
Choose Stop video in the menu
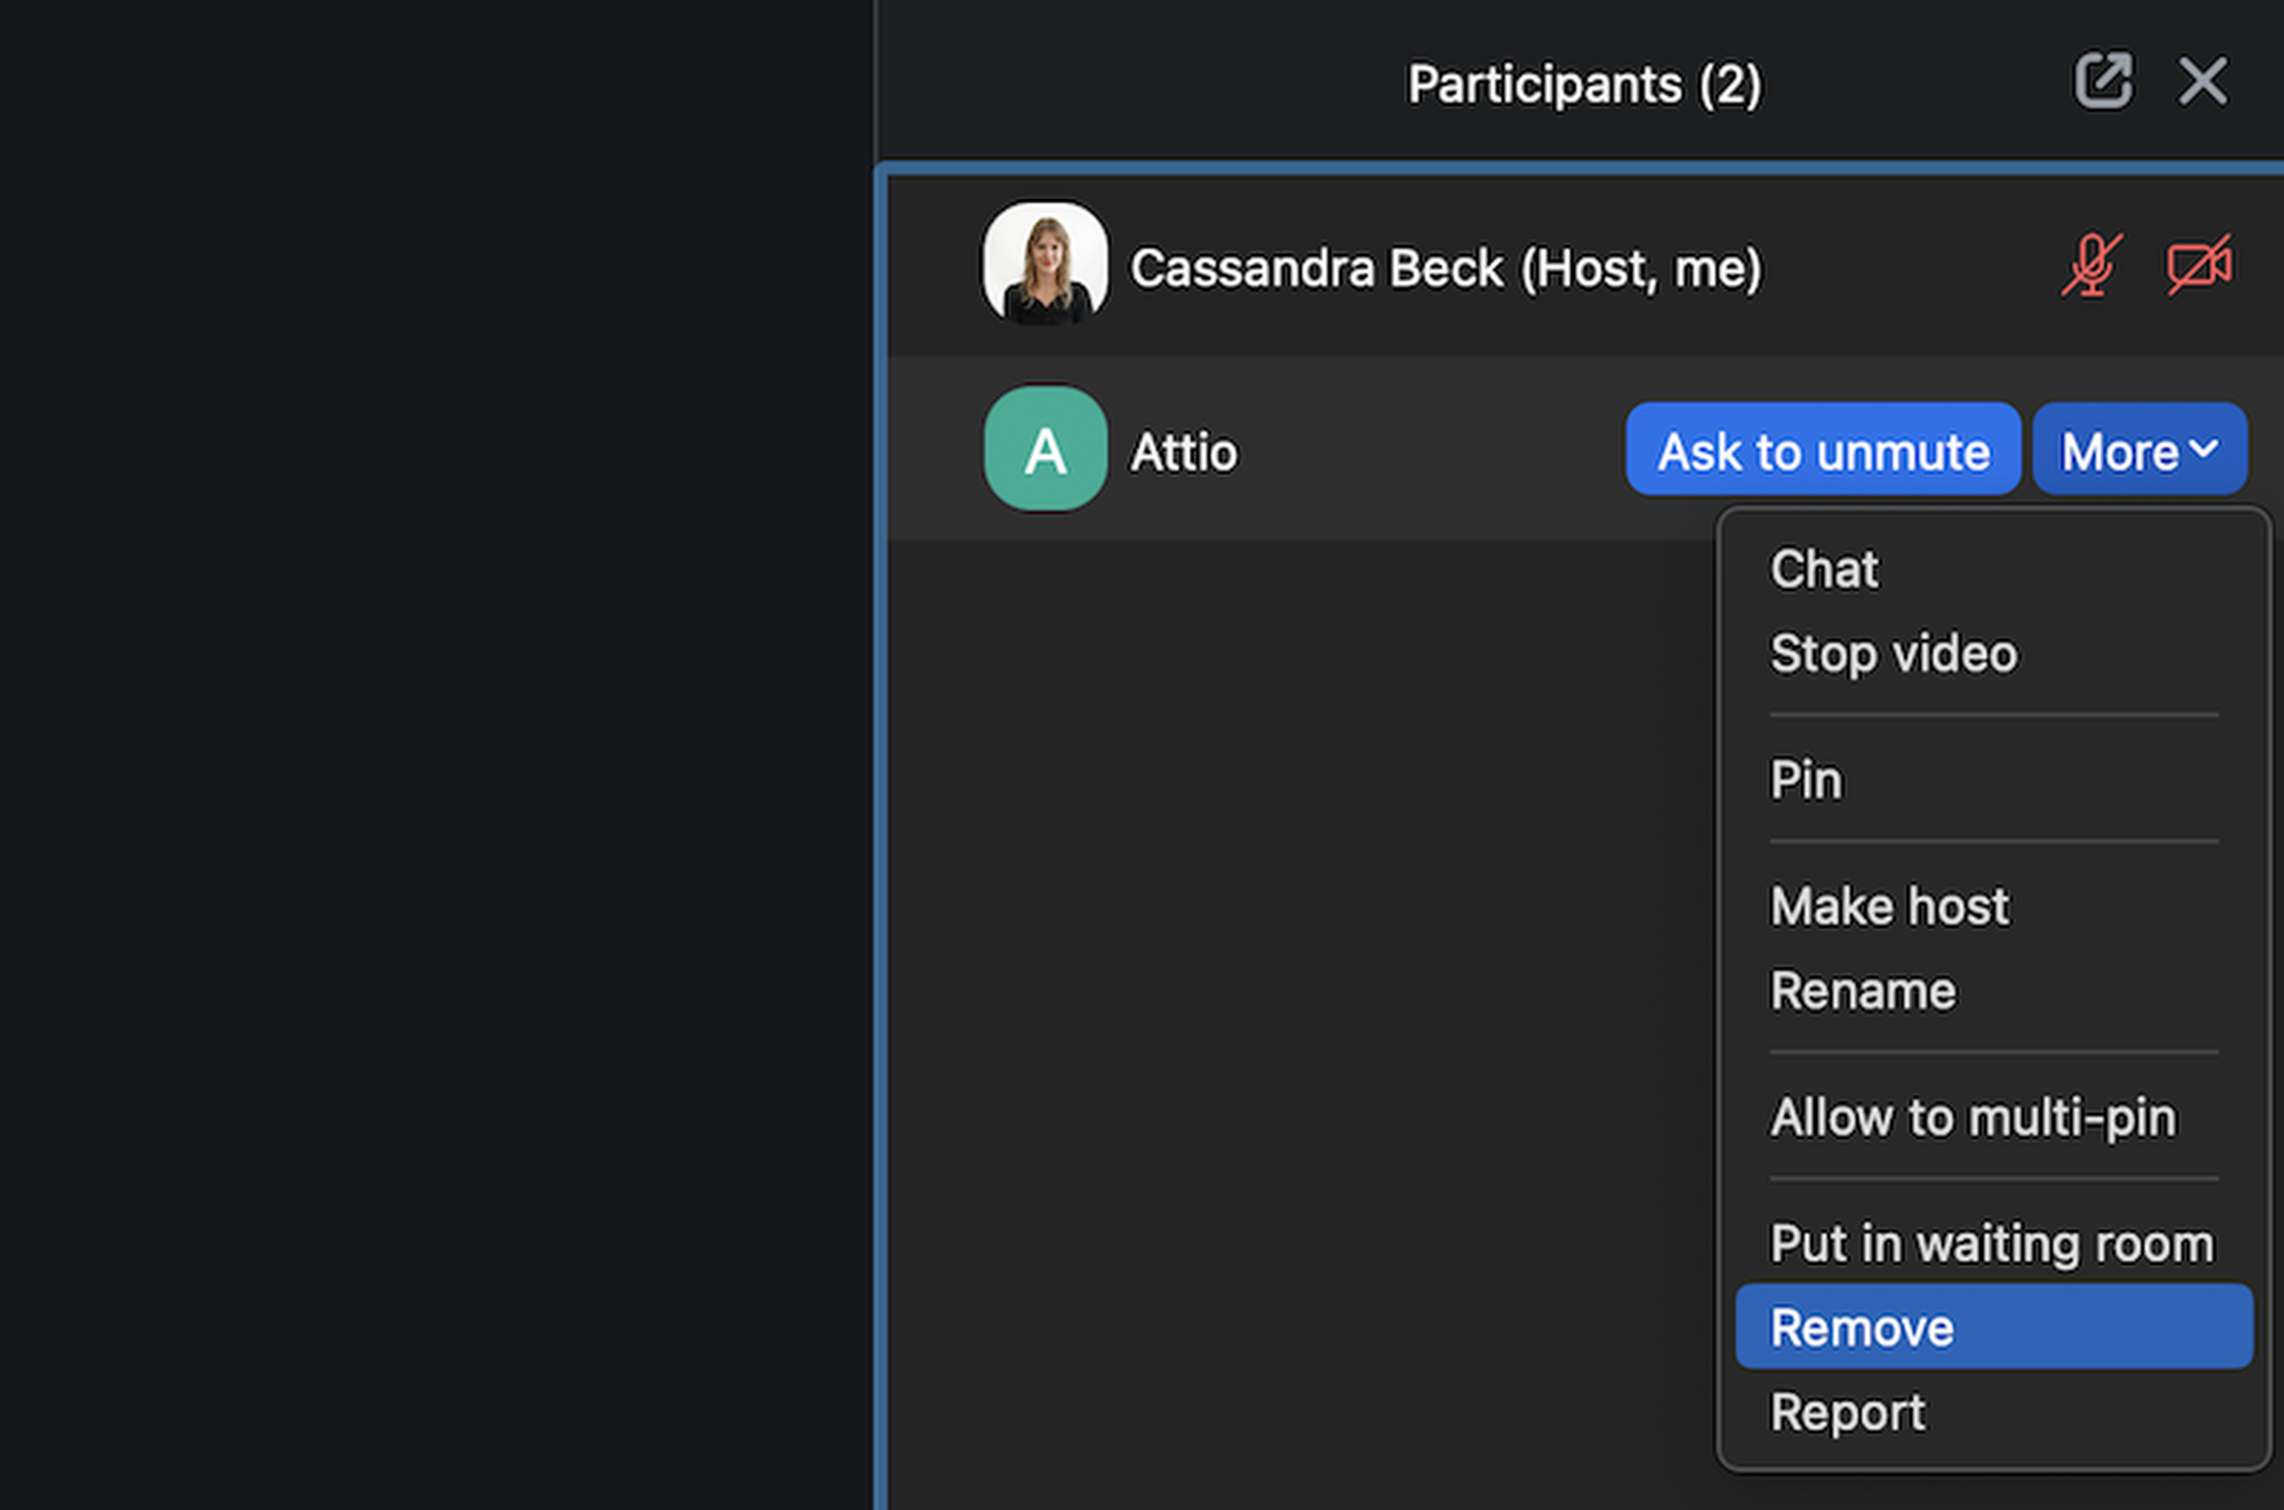1893,654
